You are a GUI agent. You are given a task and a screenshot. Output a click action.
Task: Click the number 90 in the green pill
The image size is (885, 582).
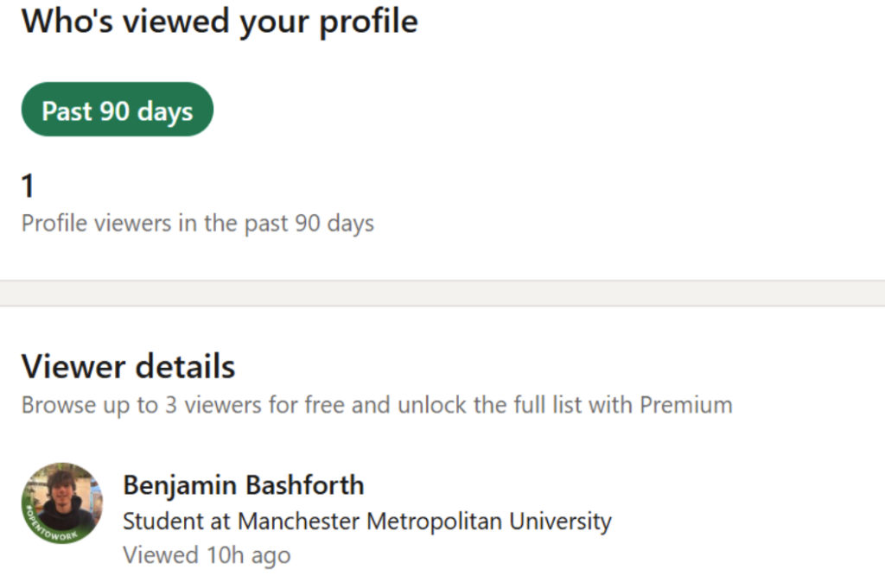(115, 111)
